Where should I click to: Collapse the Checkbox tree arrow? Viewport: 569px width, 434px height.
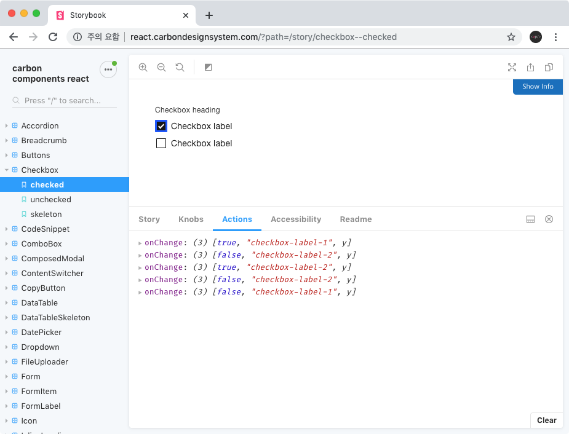pos(7,170)
